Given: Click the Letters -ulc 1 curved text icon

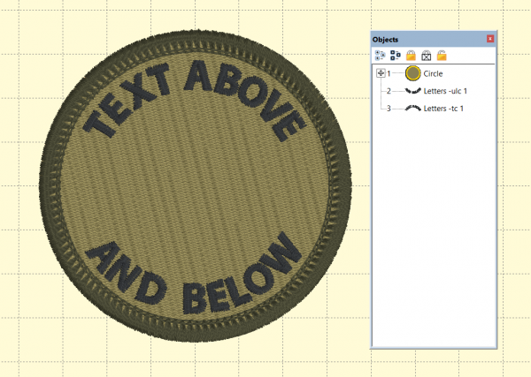Looking at the screenshot, I should coord(412,91).
